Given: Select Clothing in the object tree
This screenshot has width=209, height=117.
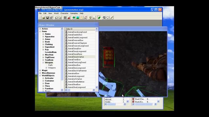Looking at the screenshot, I should pos(49,44).
